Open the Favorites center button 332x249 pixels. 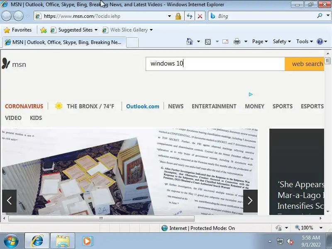(x=17, y=30)
